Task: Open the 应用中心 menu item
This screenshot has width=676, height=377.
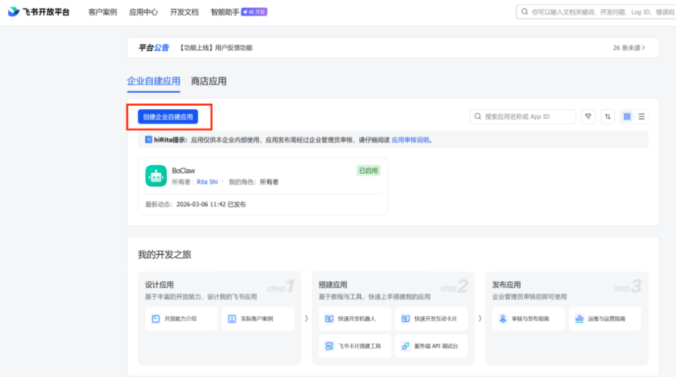Action: point(143,12)
